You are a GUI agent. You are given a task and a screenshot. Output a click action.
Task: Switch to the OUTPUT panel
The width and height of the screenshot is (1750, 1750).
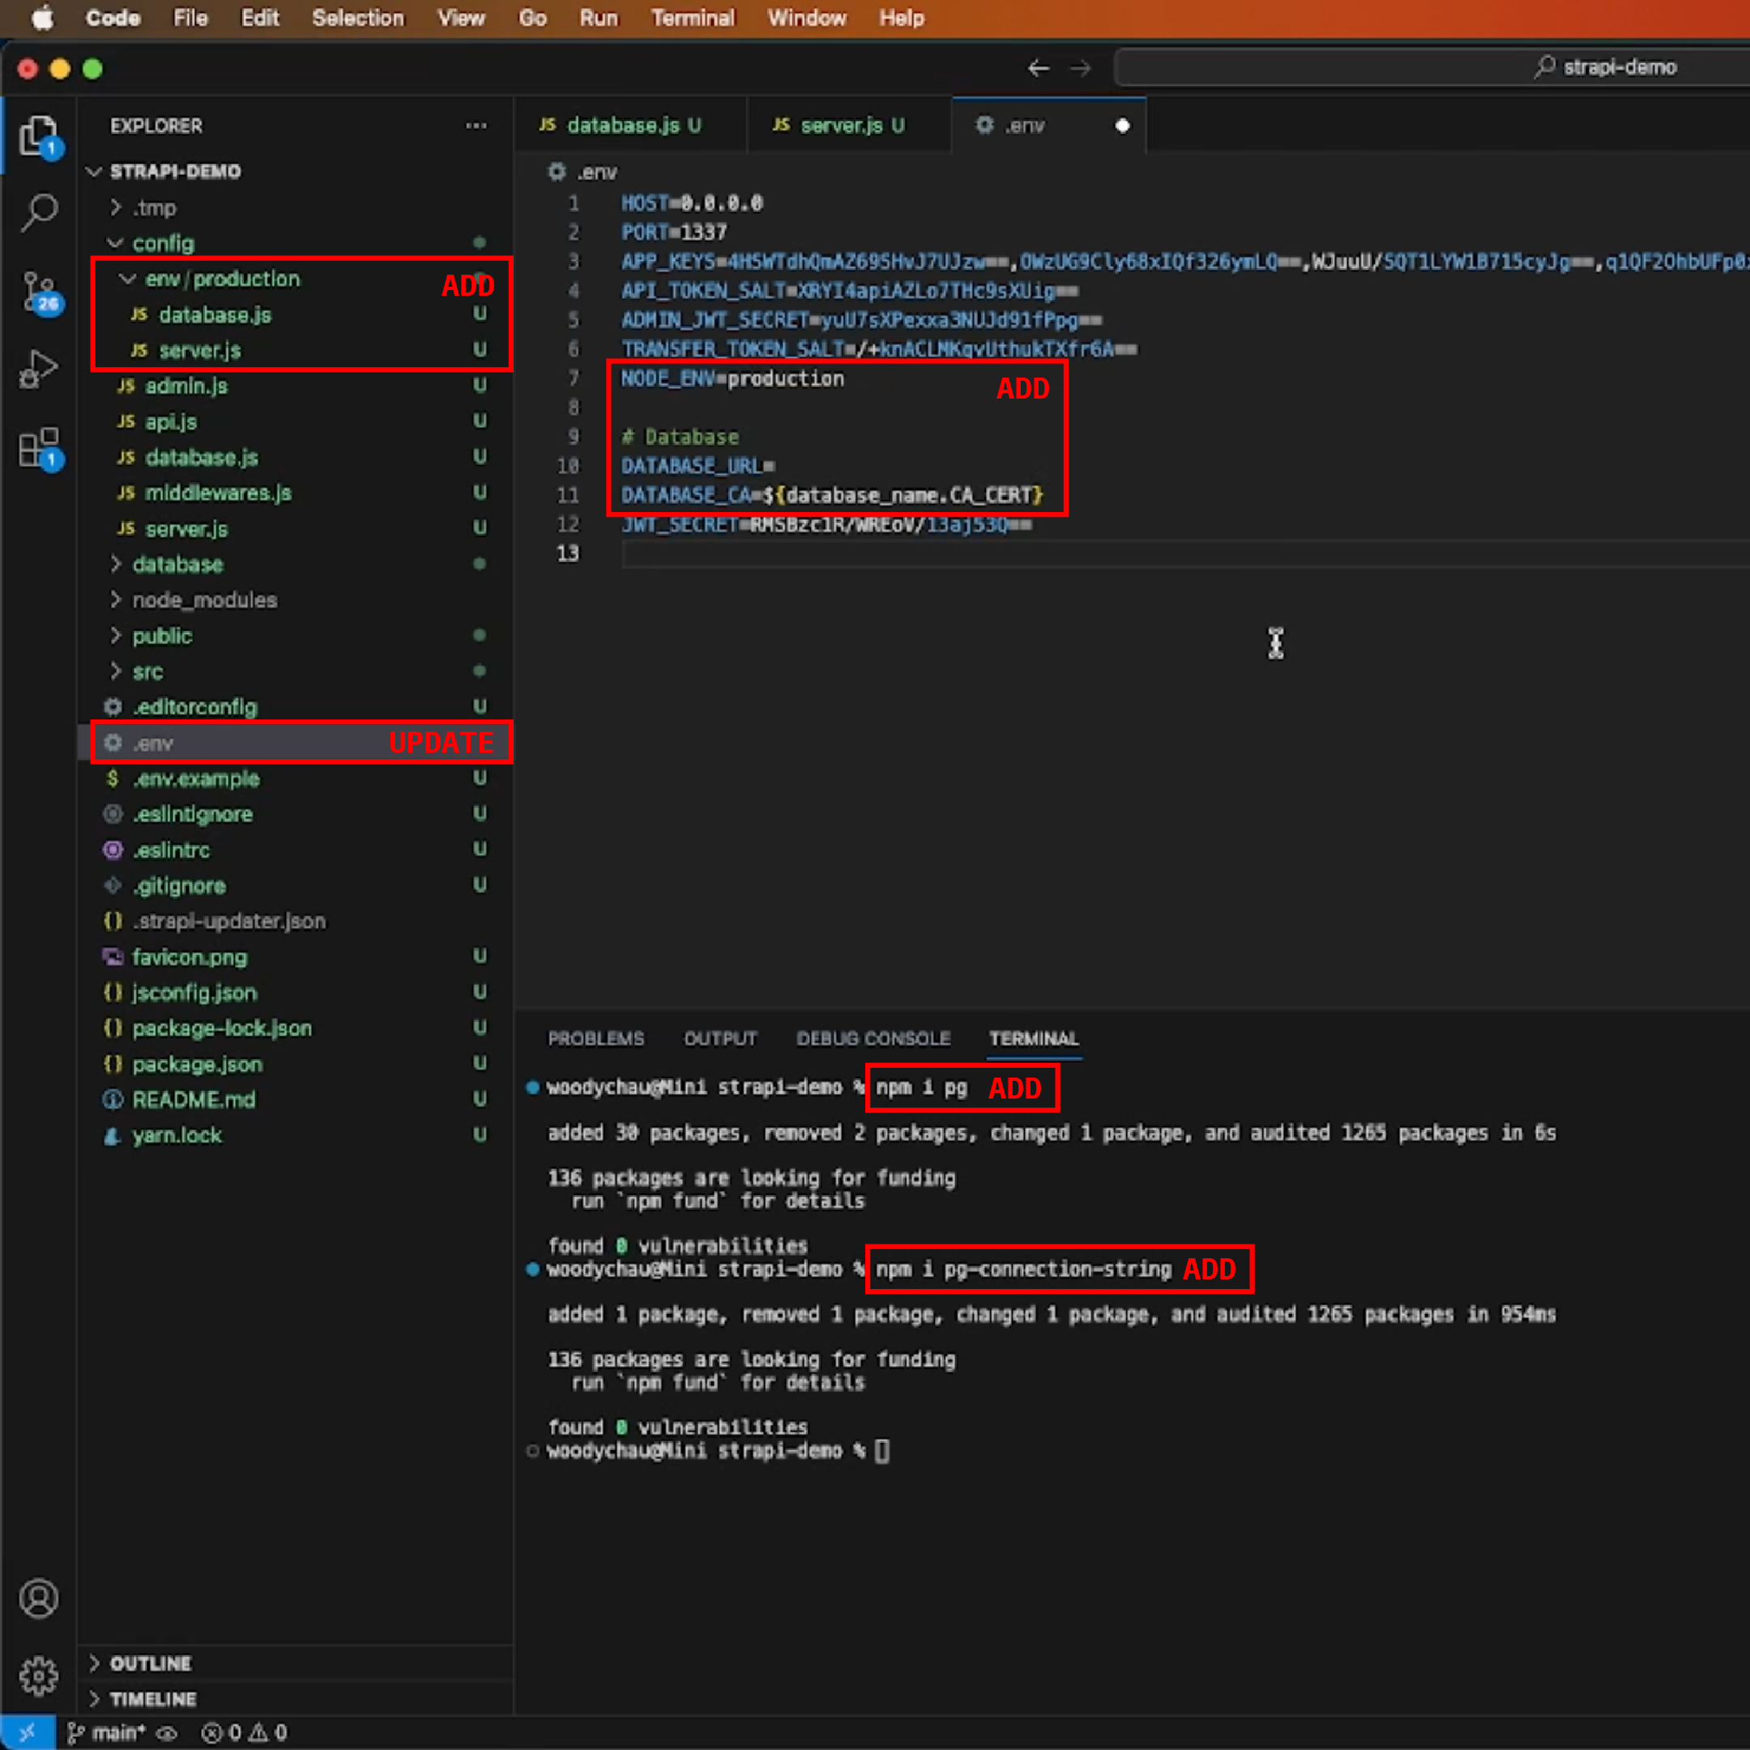(x=719, y=1038)
